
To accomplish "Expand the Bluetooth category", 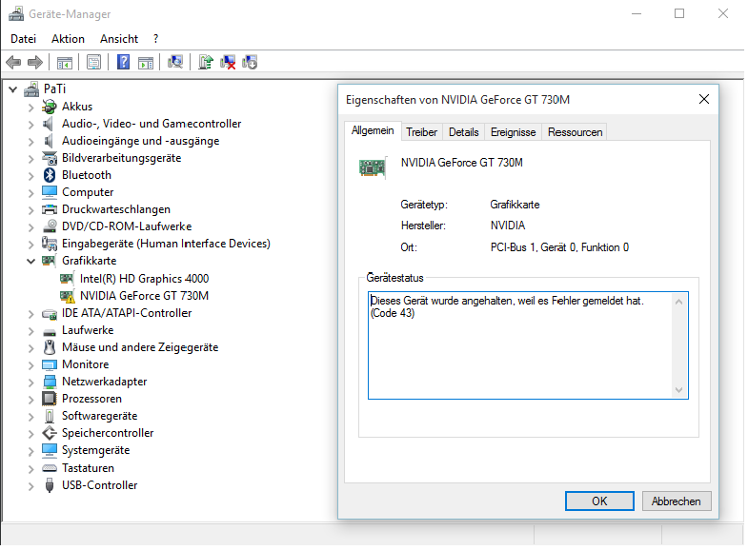I will [x=31, y=176].
